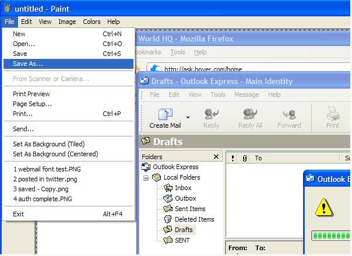This screenshot has width=352, height=256.
Task: Open Outlook Express Tools menu
Action: (218, 95)
